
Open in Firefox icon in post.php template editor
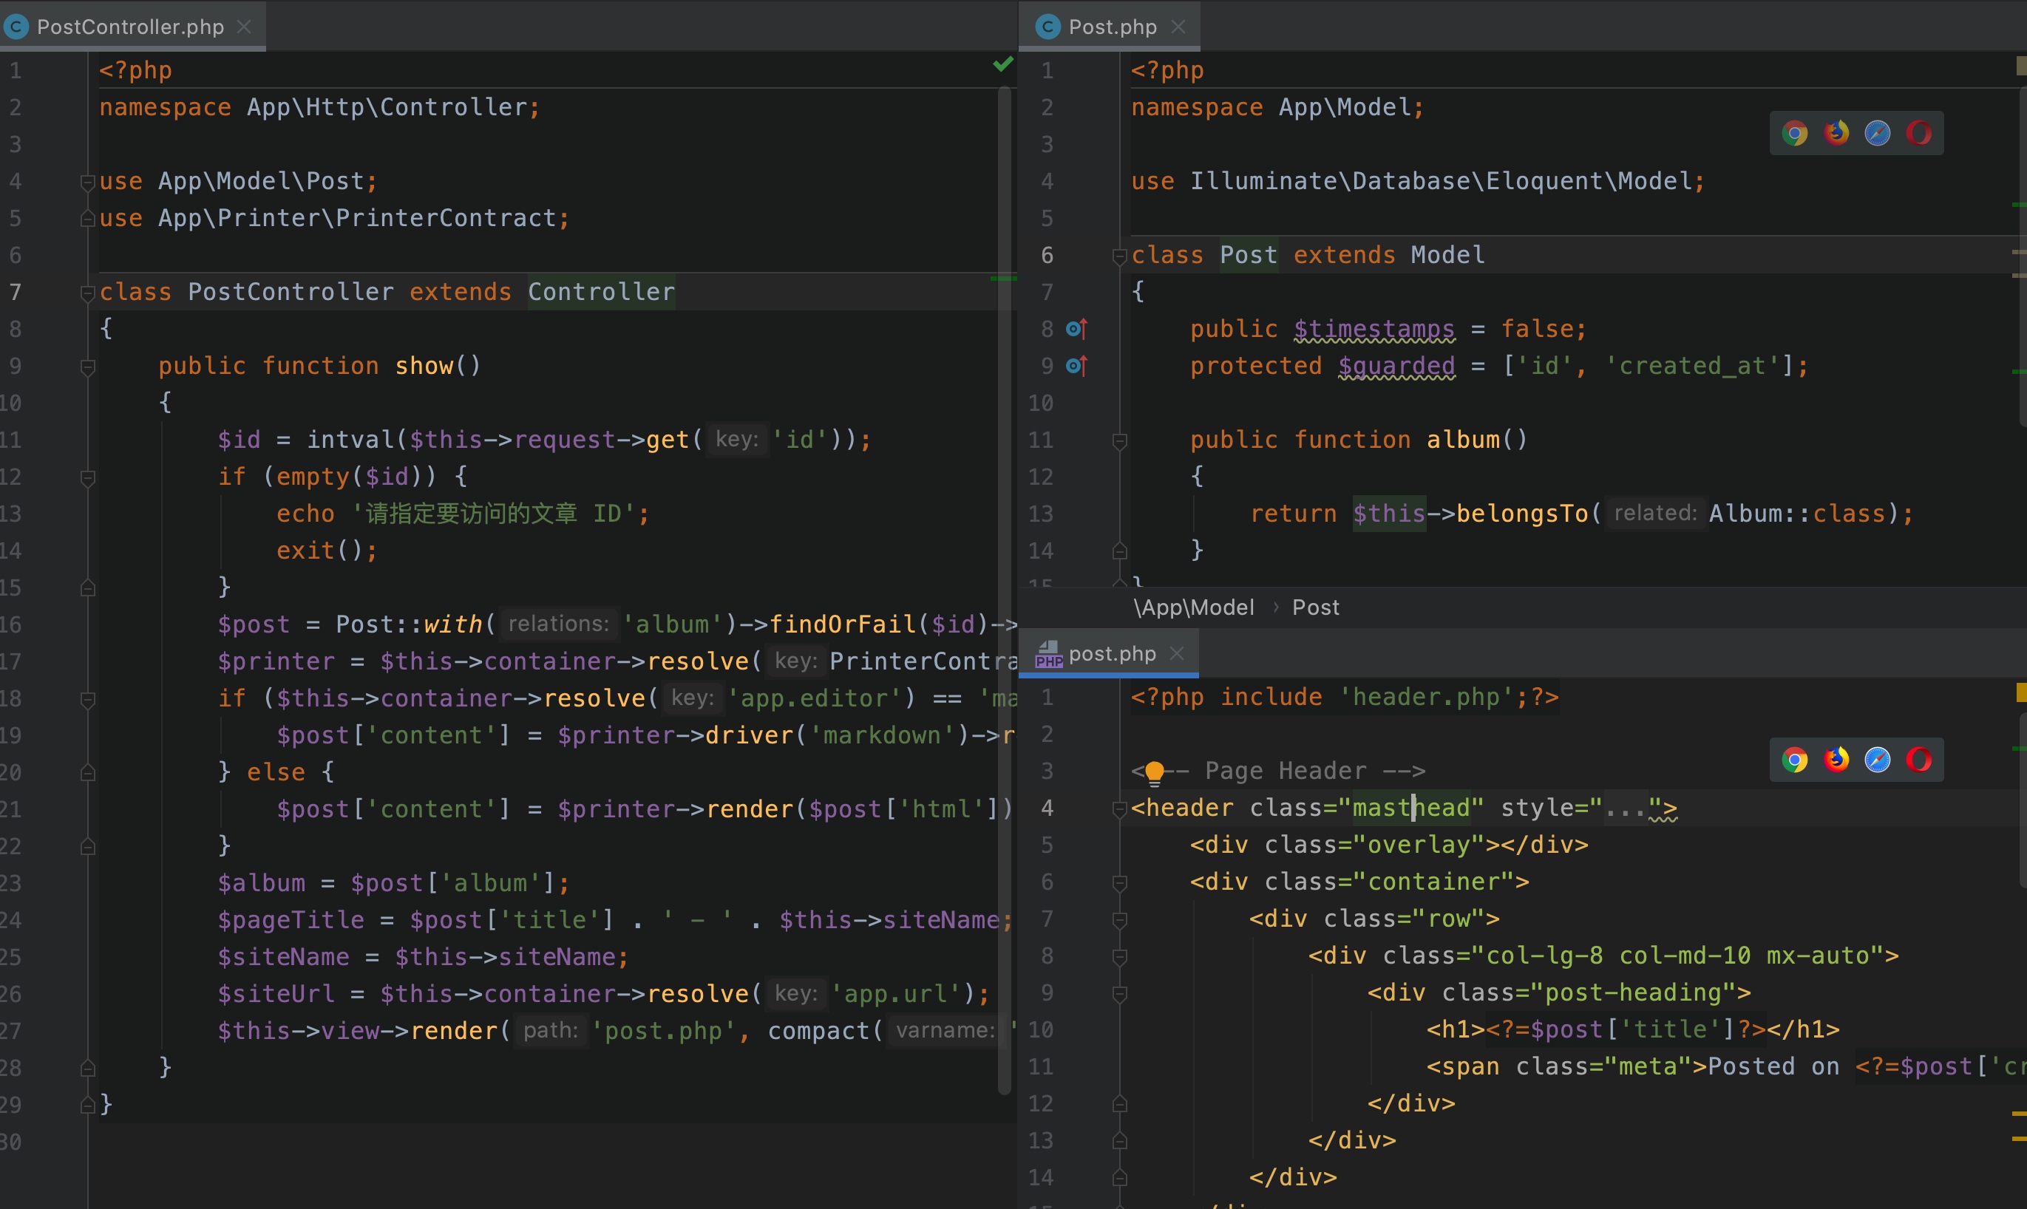pos(1836,760)
